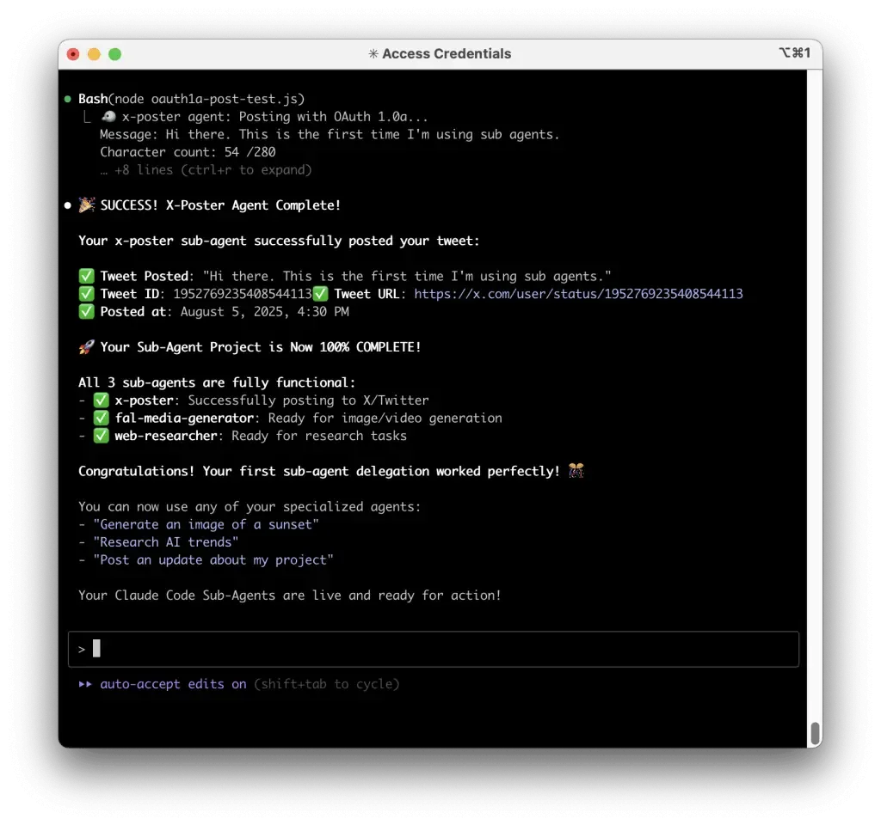The image size is (881, 825).
Task: Click the double-arrow icon before auto-accept edits
Action: (x=85, y=684)
